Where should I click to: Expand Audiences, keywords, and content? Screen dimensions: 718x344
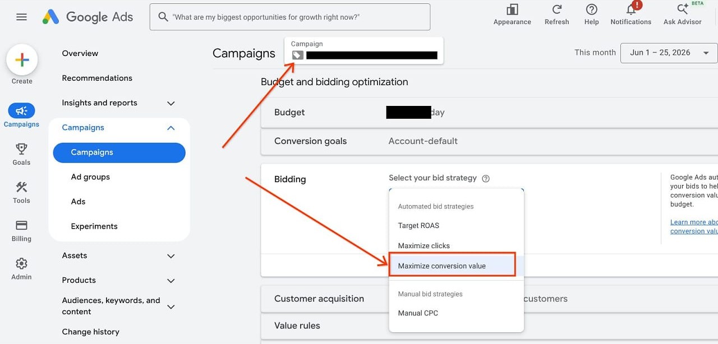coord(171,306)
